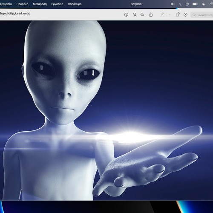Click the Ergodicity_Lead.webp window title
Image resolution: width=213 pixels, height=213 pixels.
pos(15,13)
